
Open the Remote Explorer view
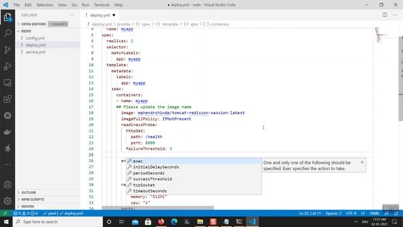8,83
